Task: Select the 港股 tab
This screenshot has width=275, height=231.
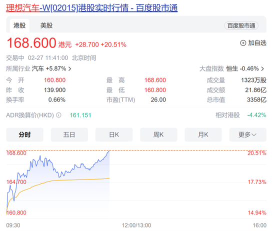Action: pos(19,25)
